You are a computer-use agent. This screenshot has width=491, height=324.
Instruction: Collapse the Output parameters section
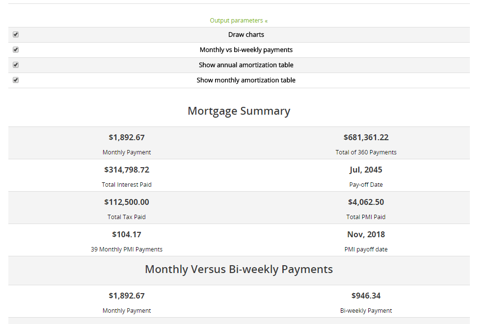(x=239, y=21)
